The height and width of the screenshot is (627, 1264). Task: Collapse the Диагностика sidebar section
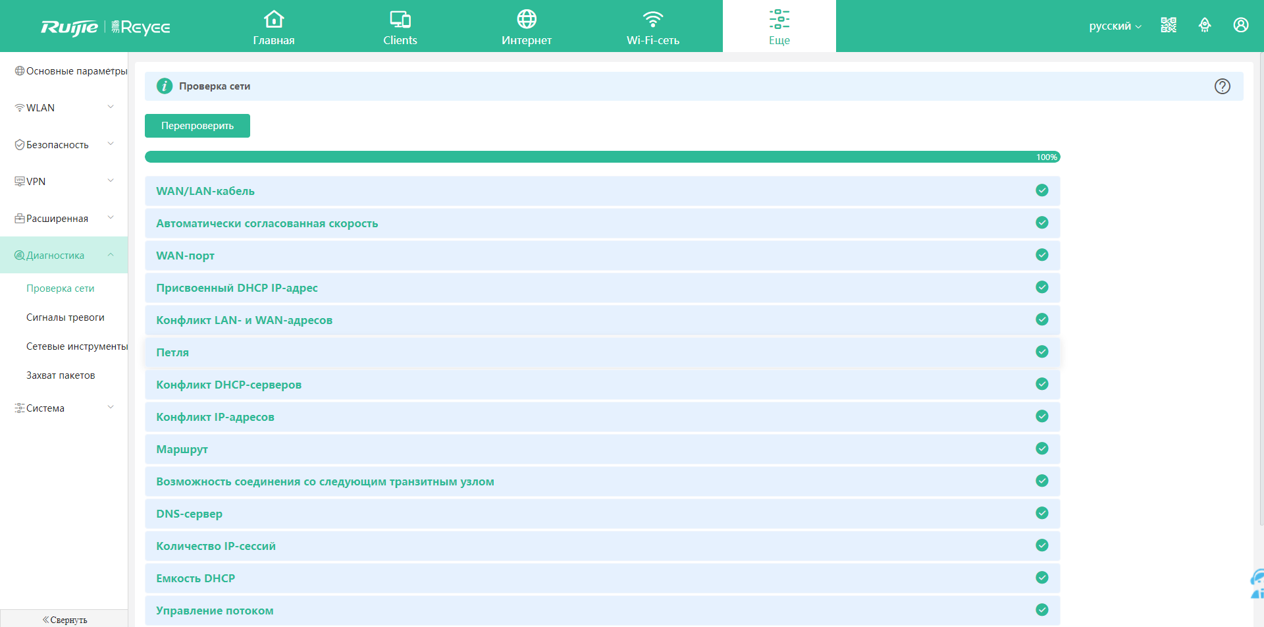coord(64,255)
